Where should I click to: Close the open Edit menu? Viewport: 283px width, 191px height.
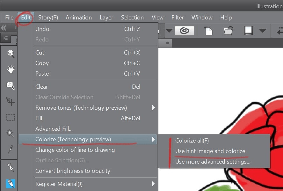26,18
